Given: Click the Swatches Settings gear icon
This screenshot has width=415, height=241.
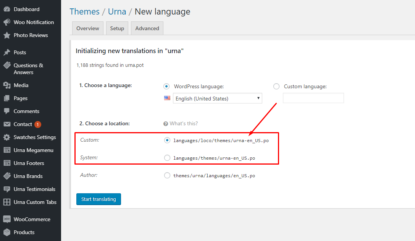Looking at the screenshot, I should click(x=7, y=137).
